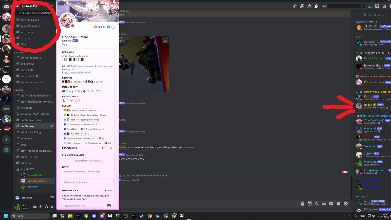Image resolution: width=391 pixels, height=220 pixels.
Task: Click the Permissions up arrow
Action: coord(103,148)
